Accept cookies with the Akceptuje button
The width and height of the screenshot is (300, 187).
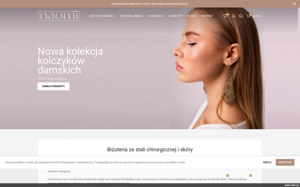coord(285,162)
